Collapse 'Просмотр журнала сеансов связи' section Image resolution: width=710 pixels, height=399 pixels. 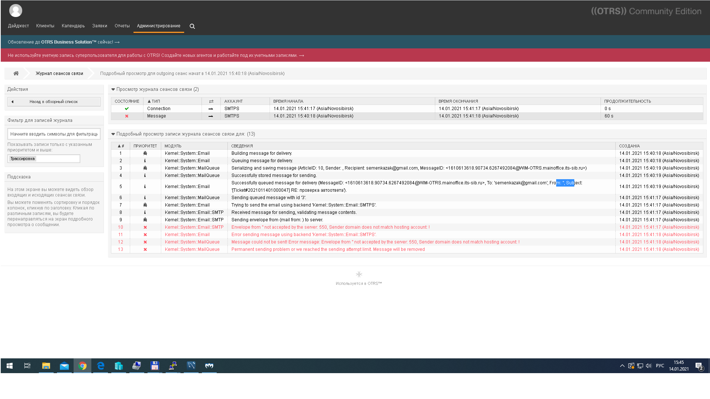click(x=113, y=89)
